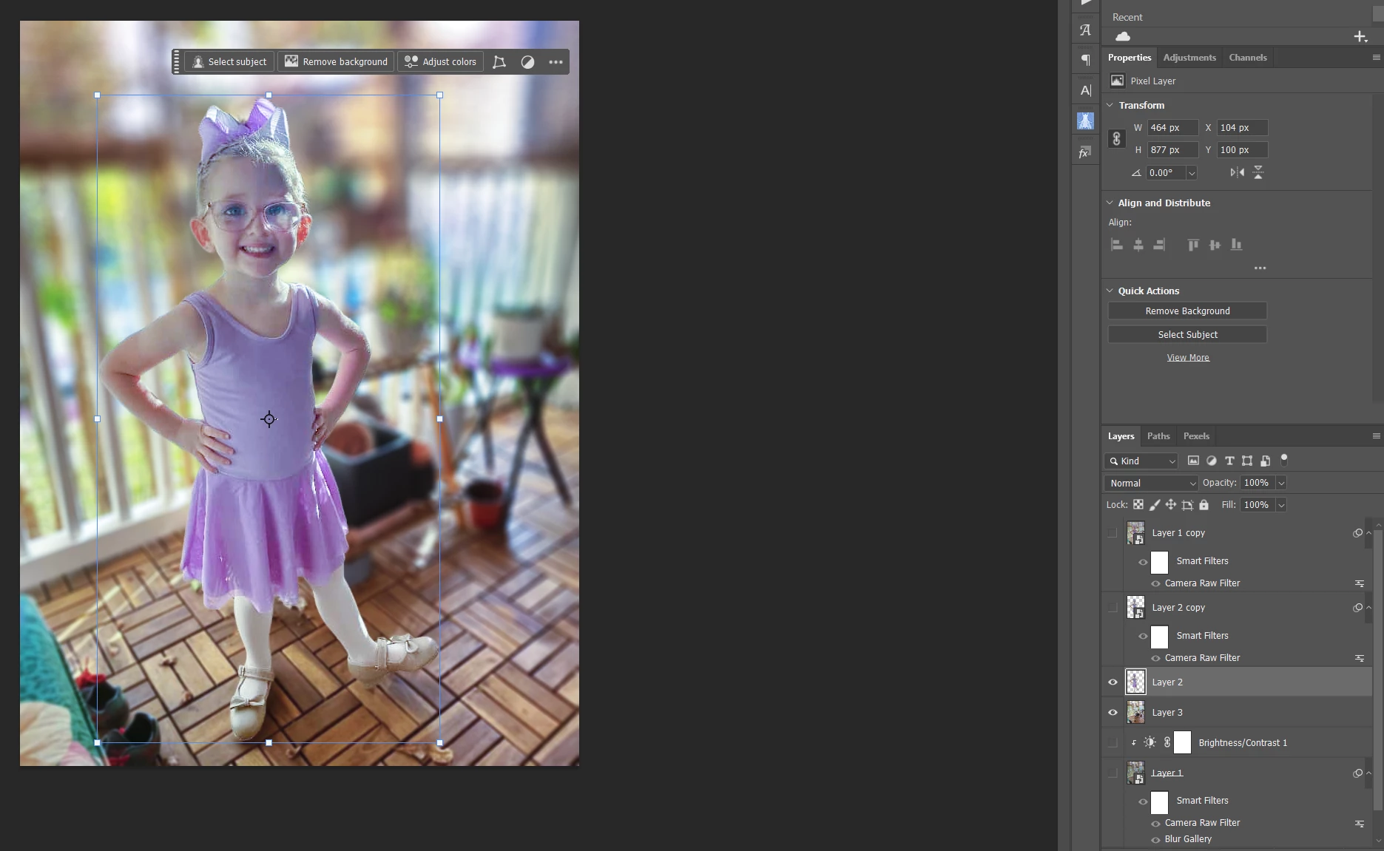The width and height of the screenshot is (1384, 851).
Task: Filter layers by shape layers icon
Action: click(1247, 461)
